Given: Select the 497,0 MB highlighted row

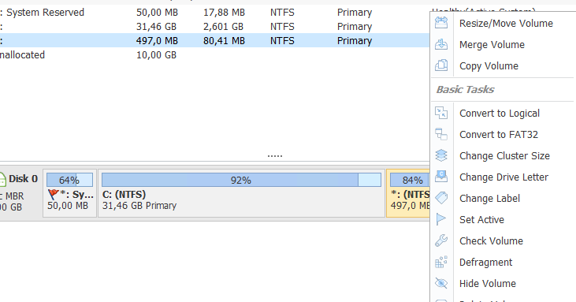Looking at the screenshot, I should (214, 41).
